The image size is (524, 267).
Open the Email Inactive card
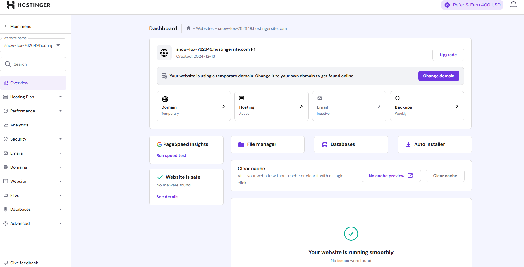click(349, 106)
